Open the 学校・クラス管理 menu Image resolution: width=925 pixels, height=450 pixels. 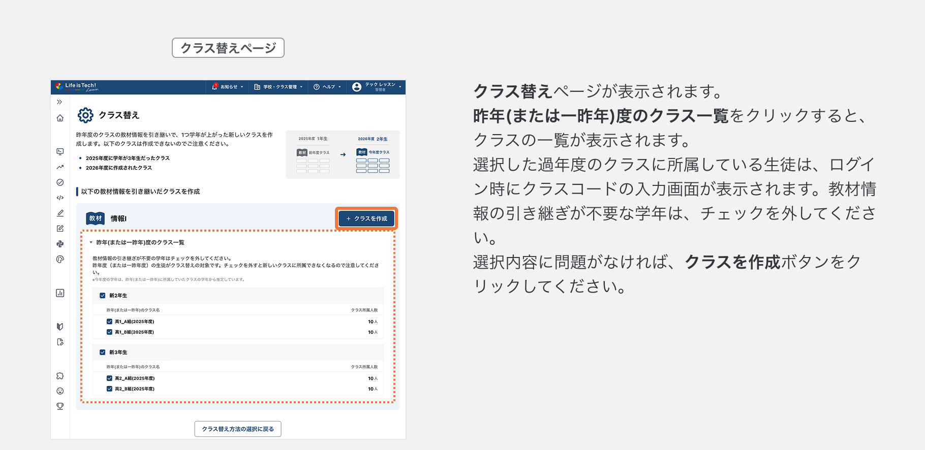tap(279, 87)
